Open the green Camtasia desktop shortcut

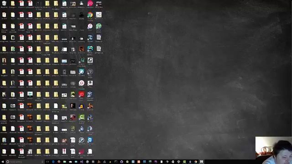click(x=82, y=118)
